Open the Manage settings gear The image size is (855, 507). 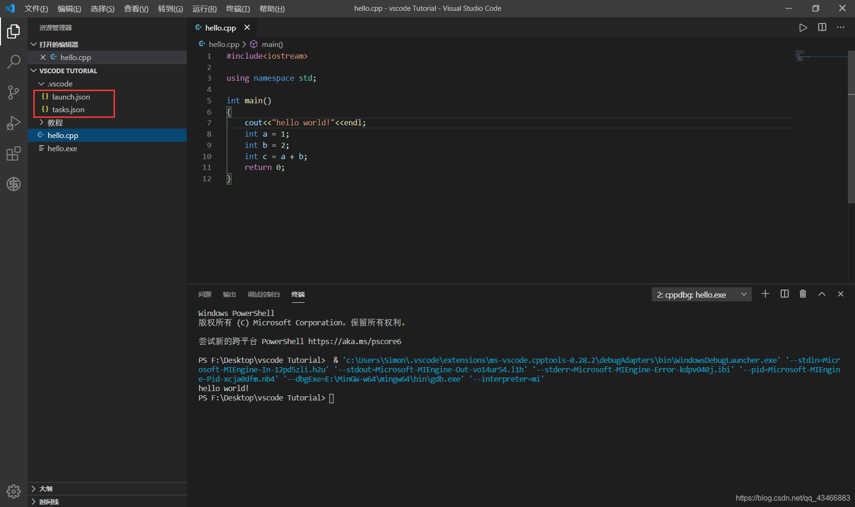[x=14, y=491]
